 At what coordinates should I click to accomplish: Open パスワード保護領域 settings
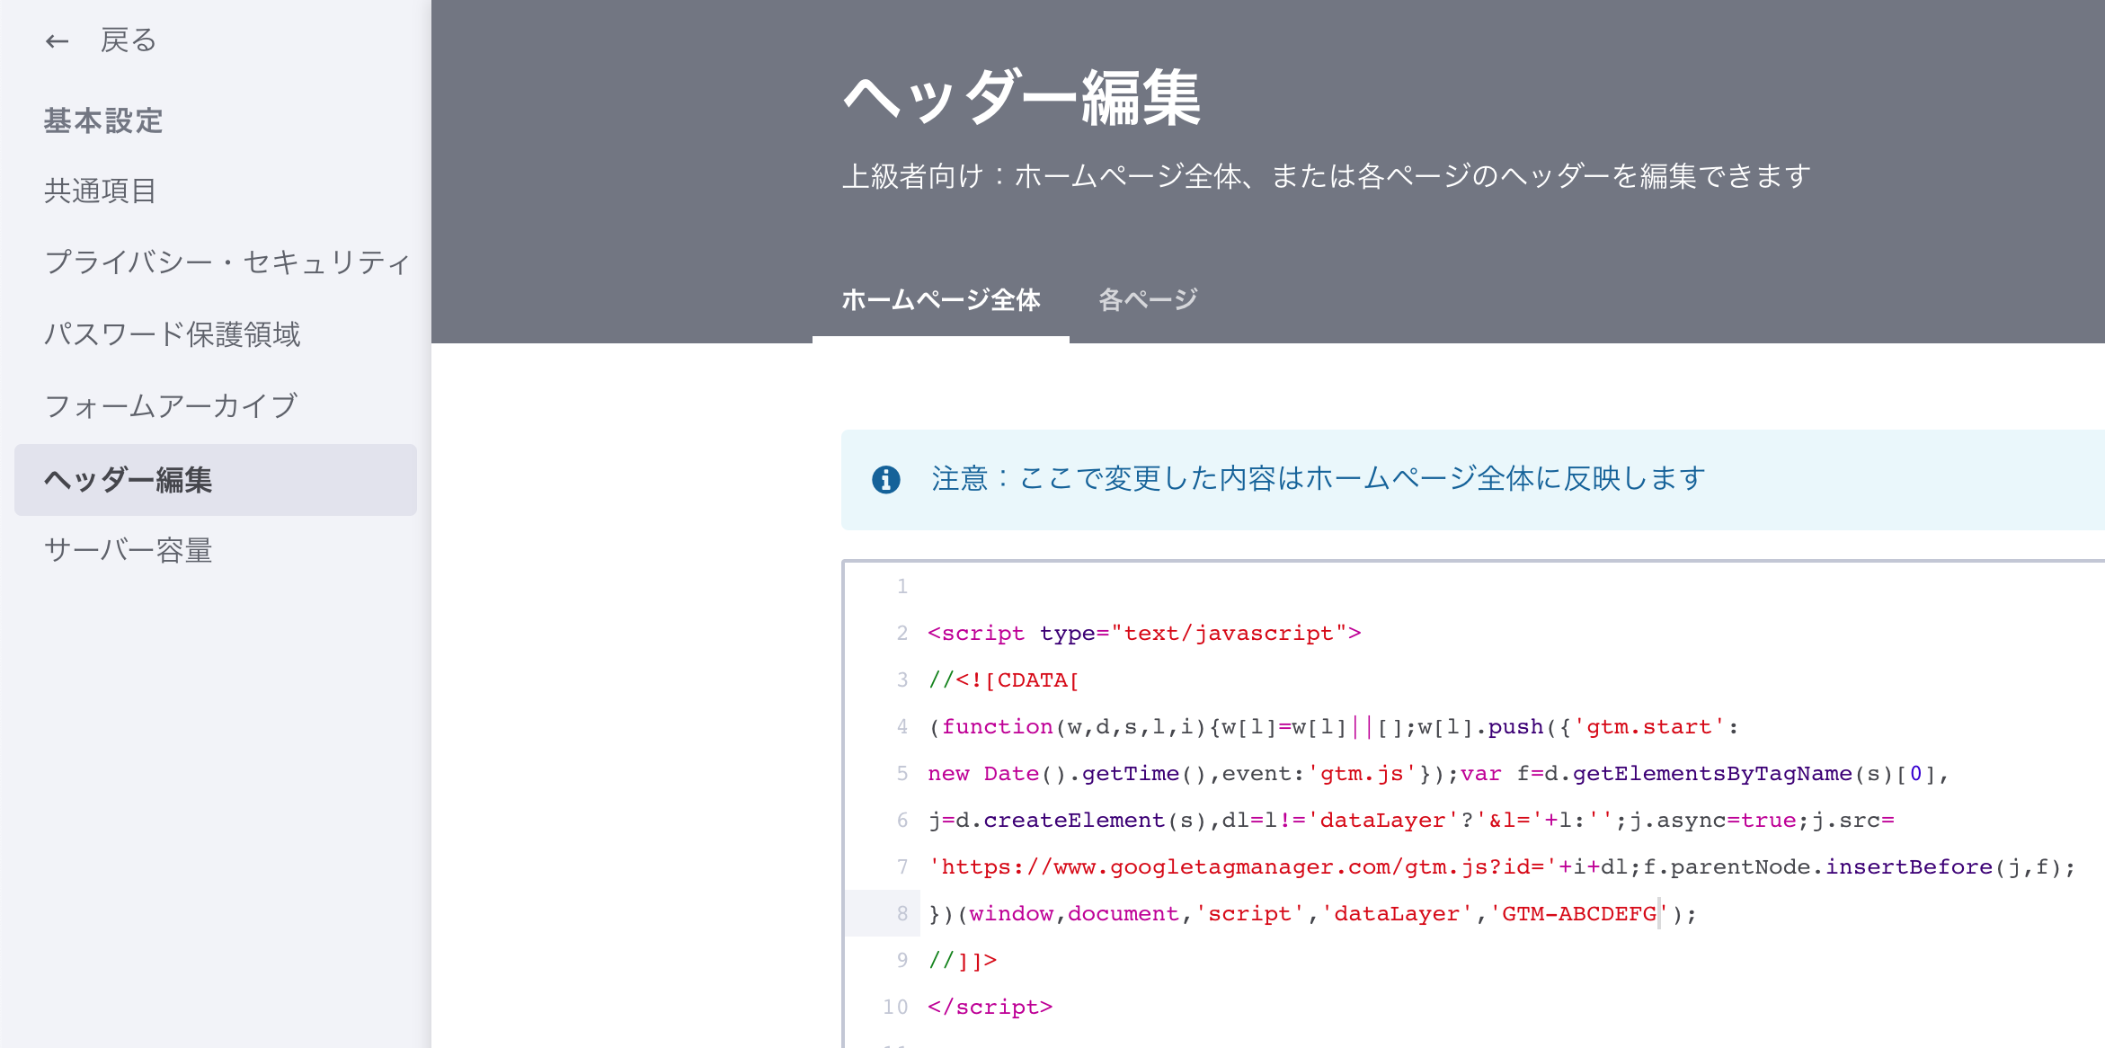click(x=172, y=334)
